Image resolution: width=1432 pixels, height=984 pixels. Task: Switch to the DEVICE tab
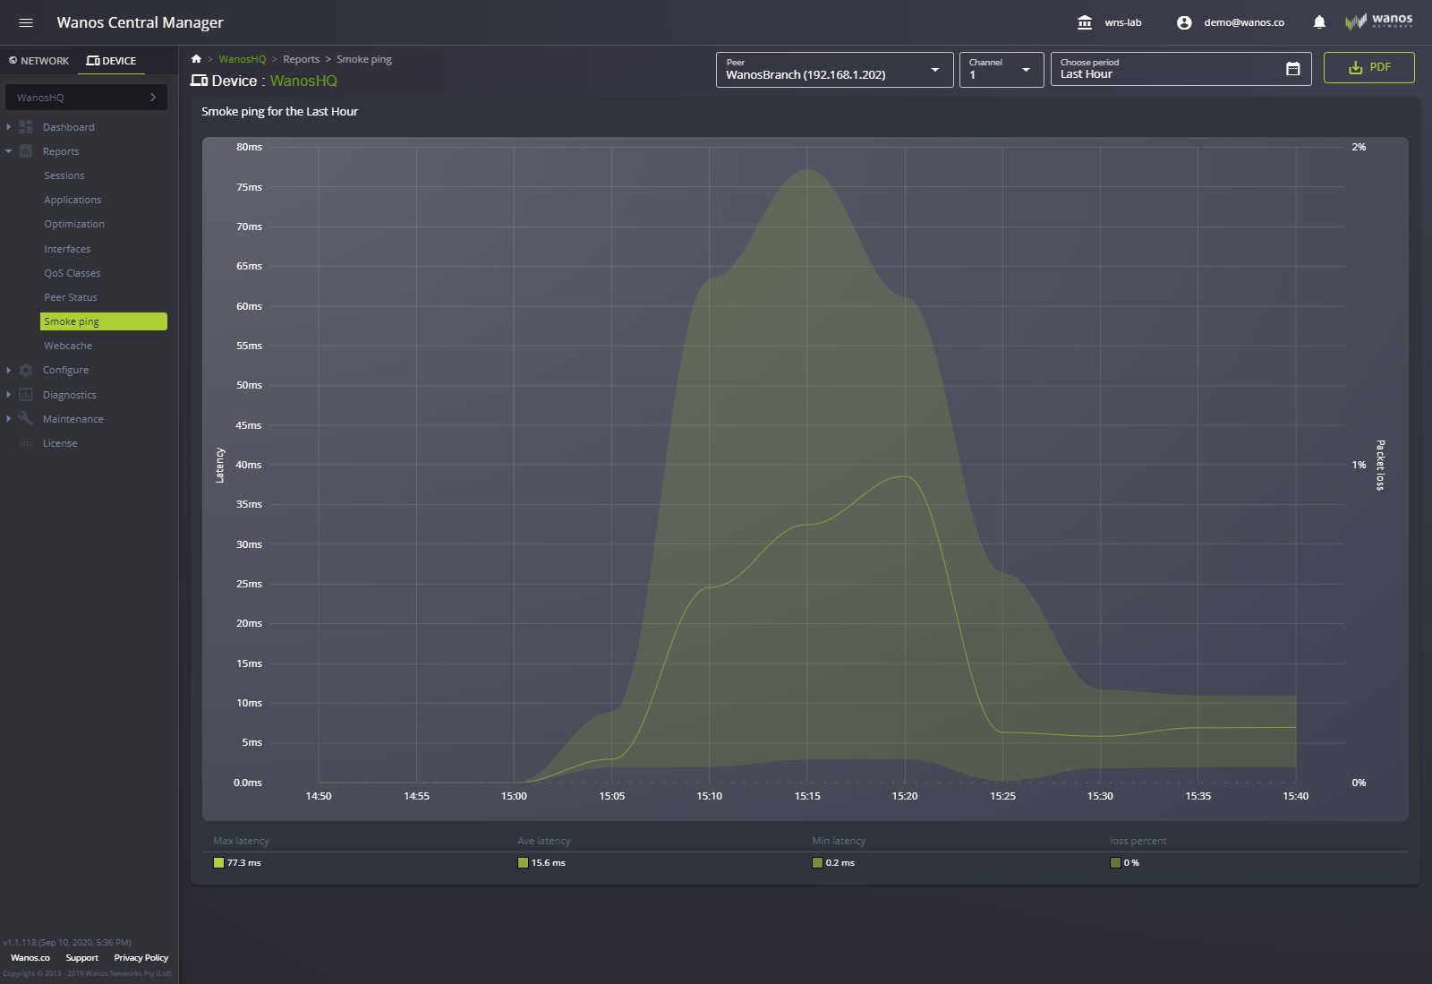click(x=111, y=61)
